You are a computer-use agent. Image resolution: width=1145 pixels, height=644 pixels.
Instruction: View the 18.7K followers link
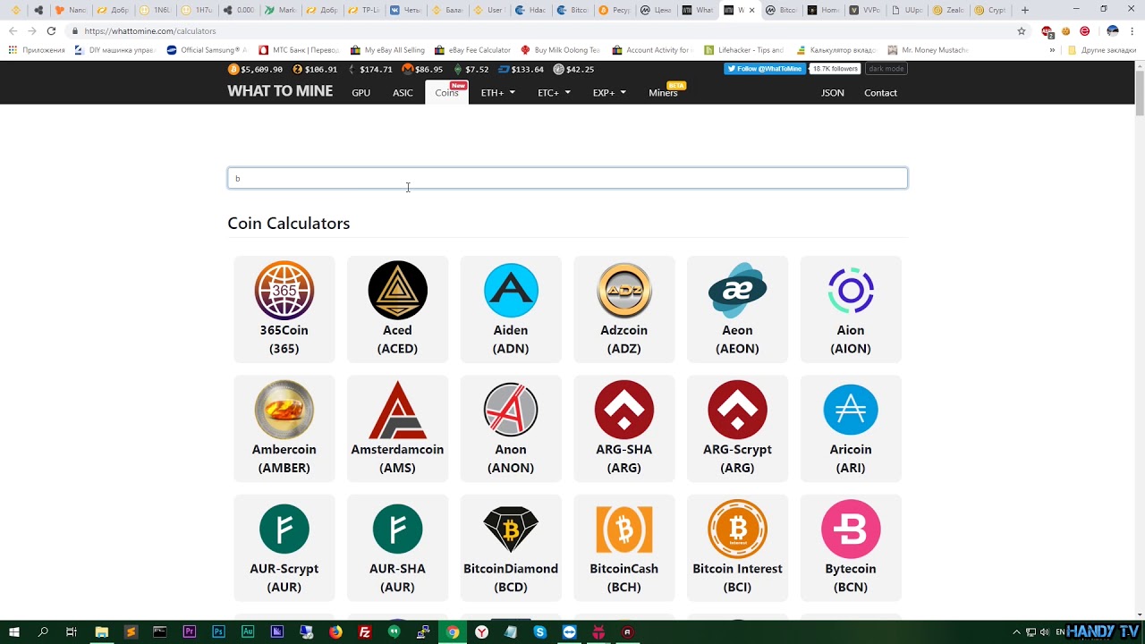click(x=835, y=69)
